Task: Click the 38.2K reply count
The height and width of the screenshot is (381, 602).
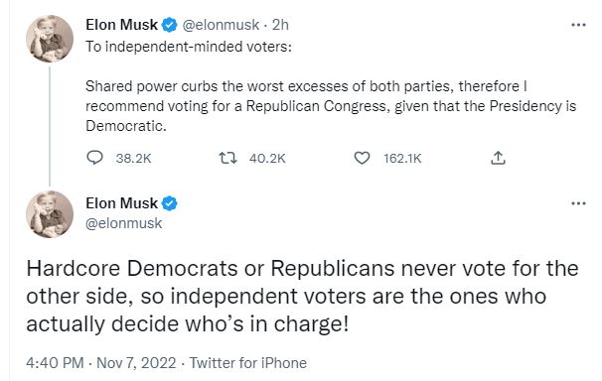Action: (133, 159)
